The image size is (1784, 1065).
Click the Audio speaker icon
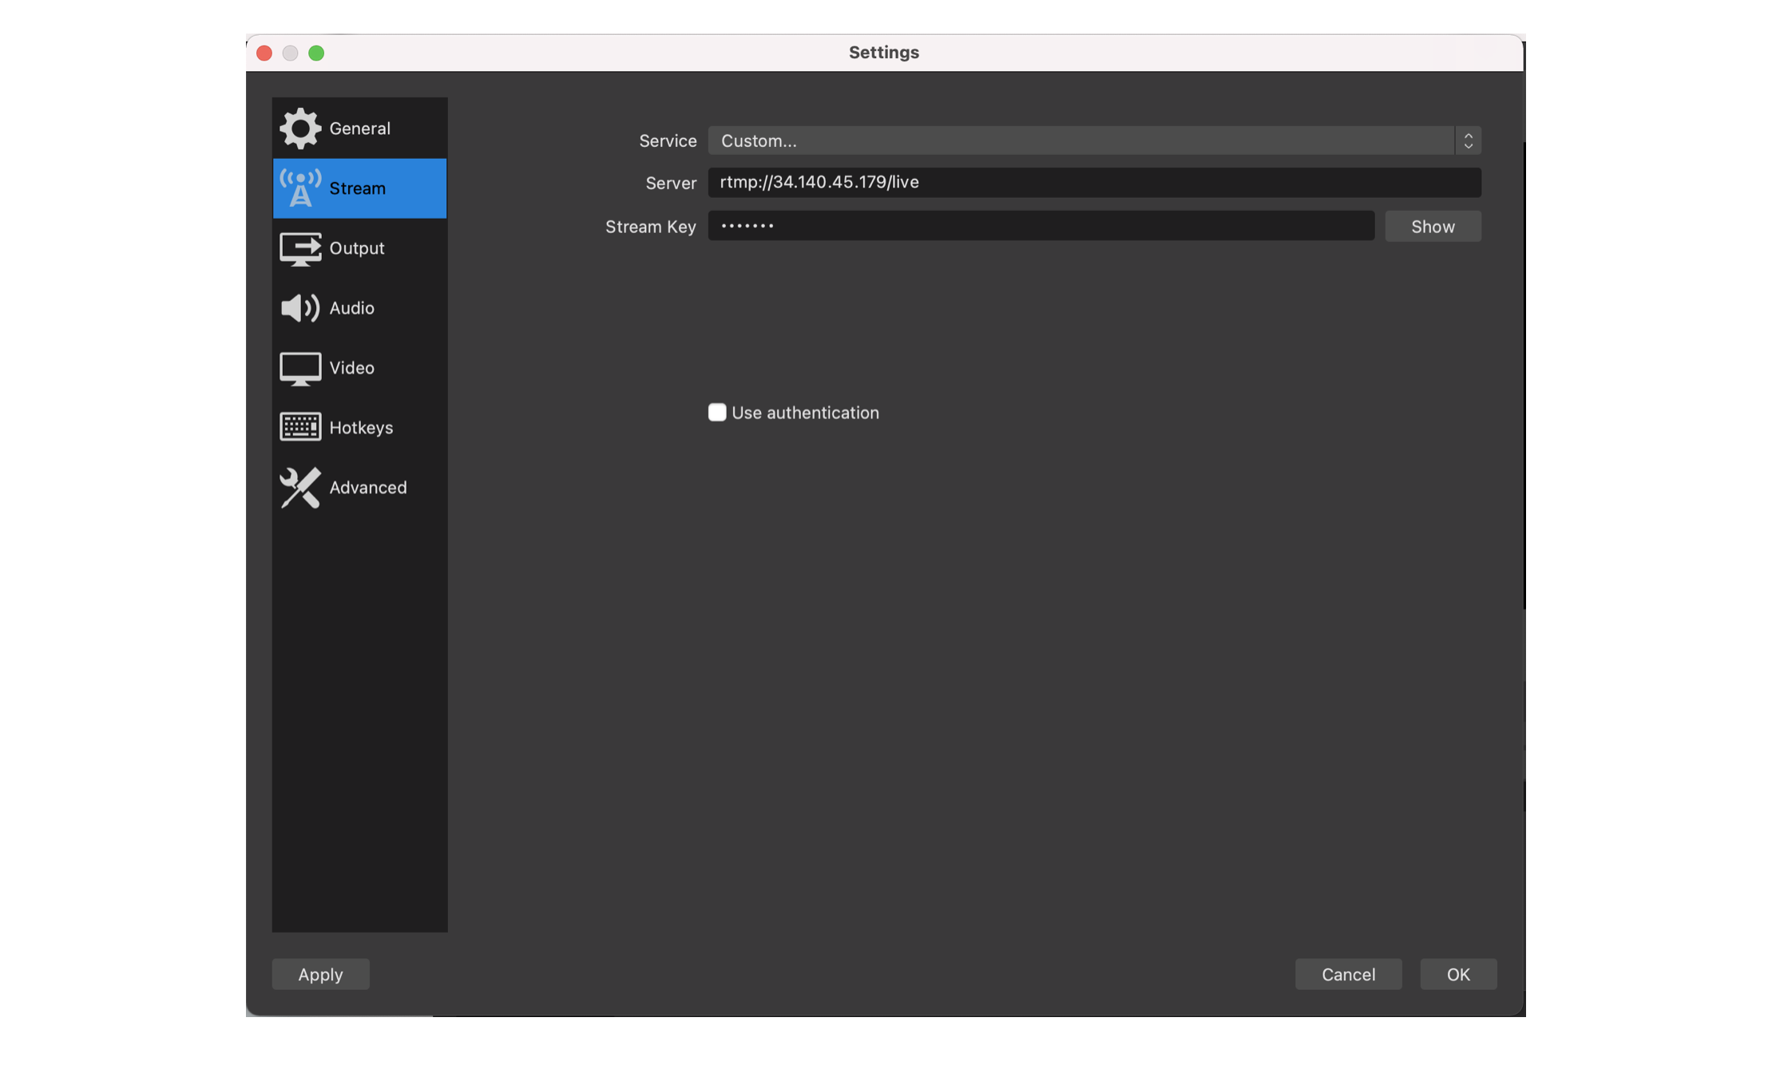(299, 308)
